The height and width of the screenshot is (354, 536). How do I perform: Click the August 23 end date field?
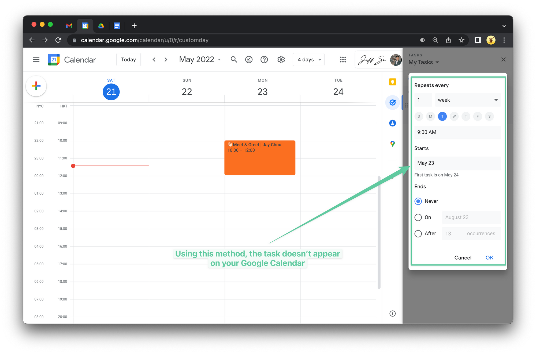(x=472, y=217)
